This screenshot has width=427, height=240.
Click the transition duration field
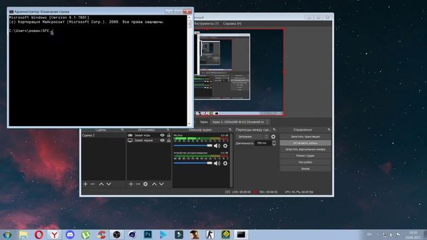coord(263,143)
